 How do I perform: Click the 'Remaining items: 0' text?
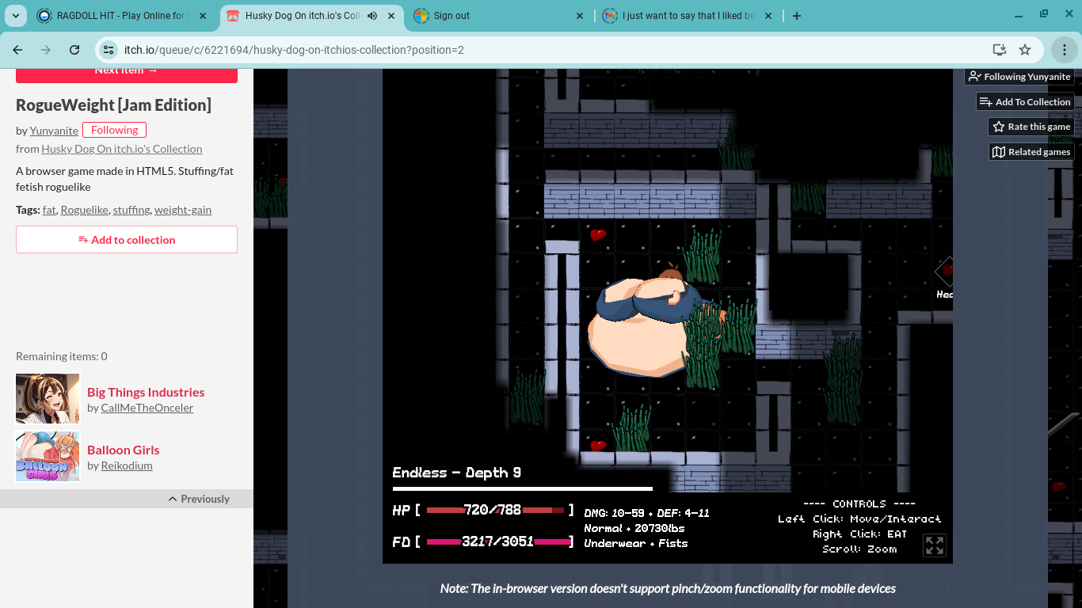click(x=62, y=356)
